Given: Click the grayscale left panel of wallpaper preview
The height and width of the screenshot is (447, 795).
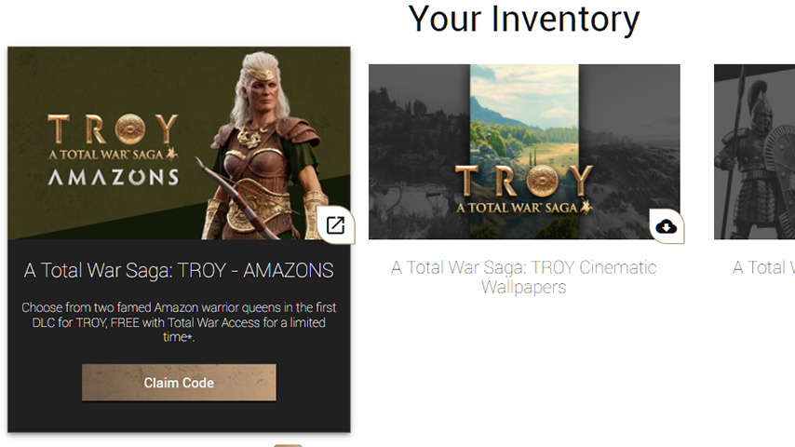Looking at the screenshot, I should coord(419,151).
